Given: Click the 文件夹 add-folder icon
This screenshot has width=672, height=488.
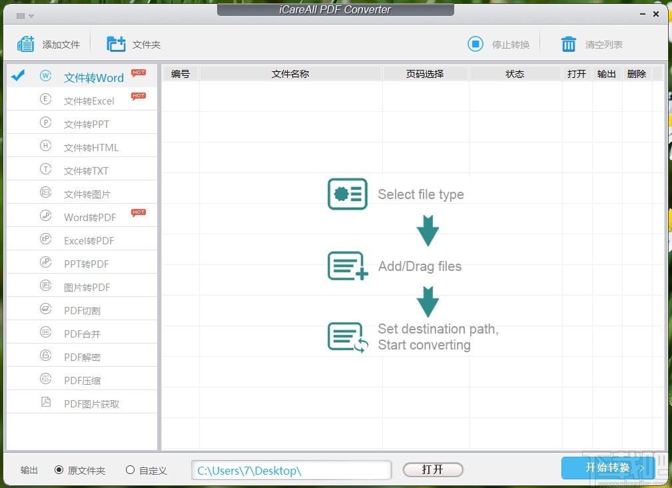Looking at the screenshot, I should (116, 44).
